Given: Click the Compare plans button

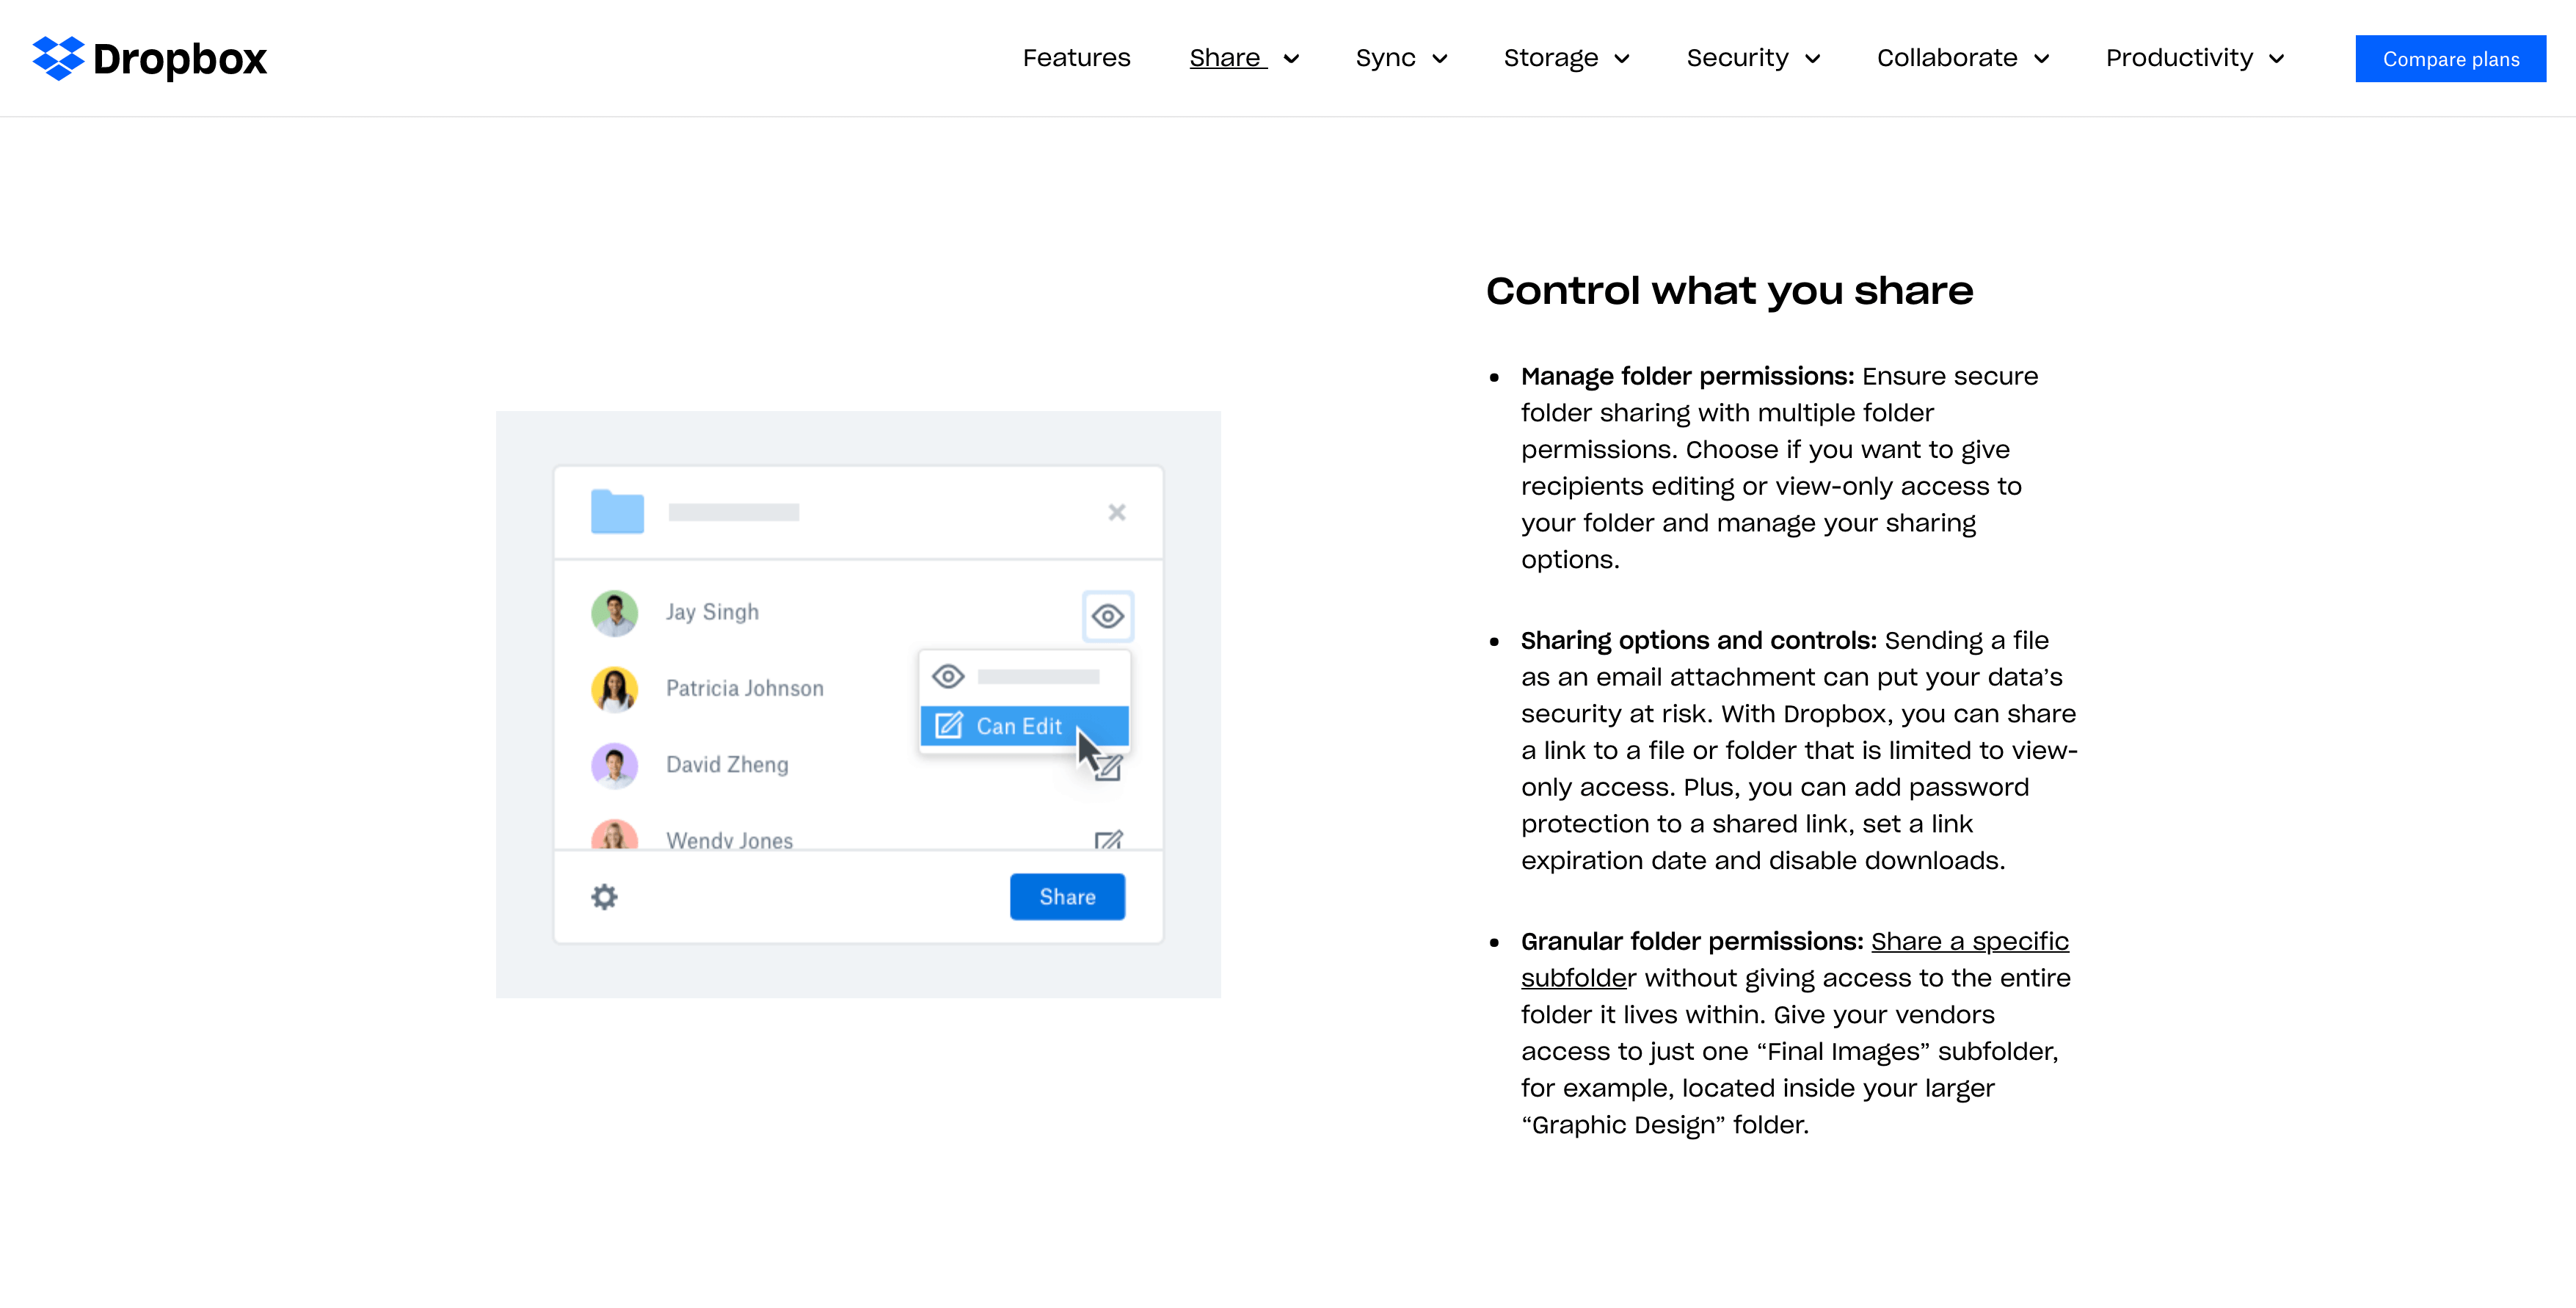Looking at the screenshot, I should 2450,59.
